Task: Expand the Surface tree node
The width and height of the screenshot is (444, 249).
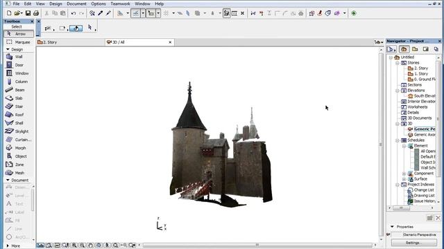Action: click(x=404, y=179)
